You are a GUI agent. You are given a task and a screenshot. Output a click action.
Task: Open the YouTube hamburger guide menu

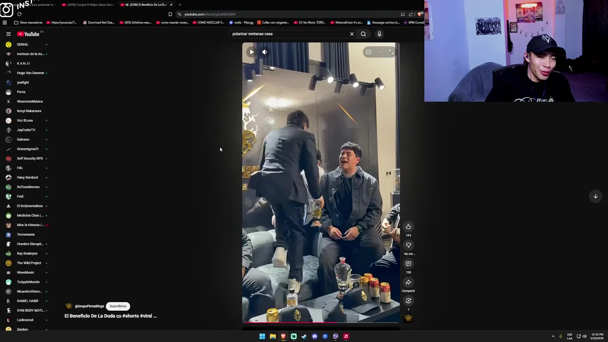8,34
